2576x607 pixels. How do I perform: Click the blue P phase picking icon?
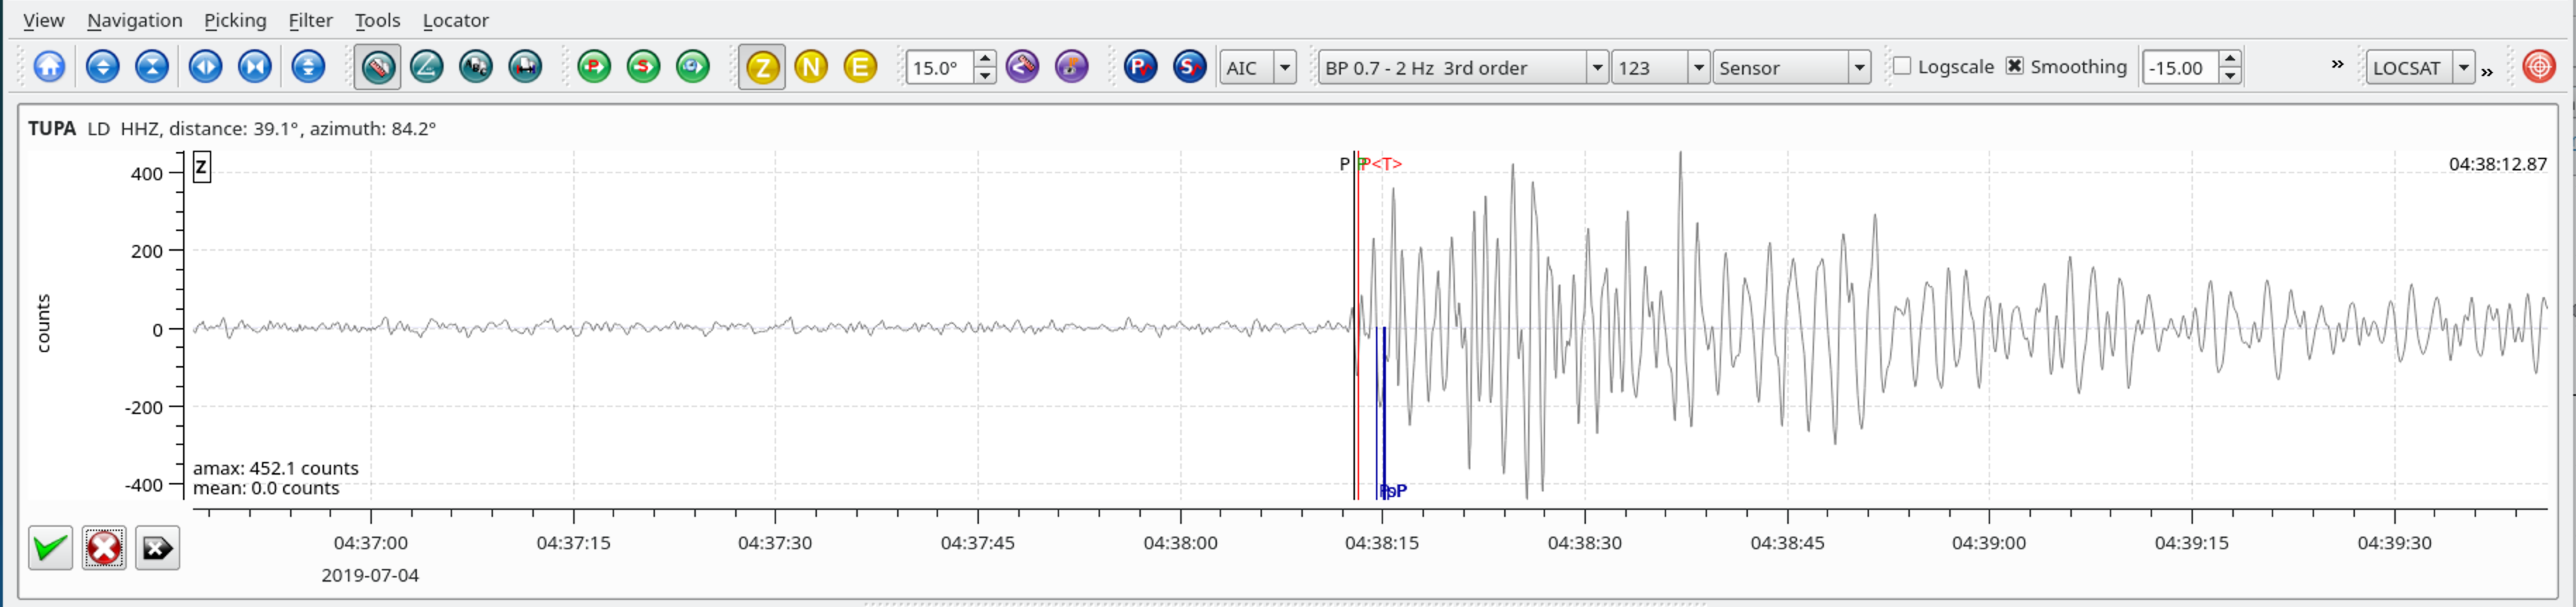(1140, 67)
